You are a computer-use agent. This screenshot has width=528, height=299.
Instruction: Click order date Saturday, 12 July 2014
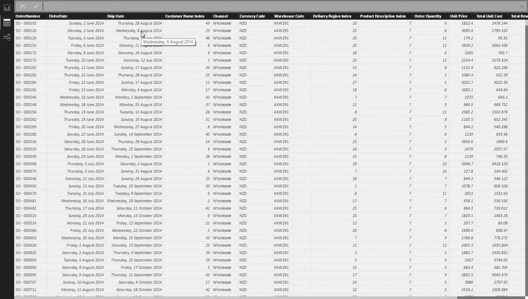click(x=84, y=179)
